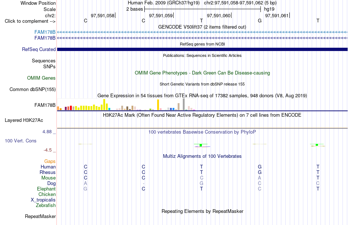Click the X_tropicalis species label
The height and width of the screenshot is (225, 348).
coord(43,200)
